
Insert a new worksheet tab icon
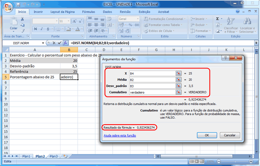[65, 156]
